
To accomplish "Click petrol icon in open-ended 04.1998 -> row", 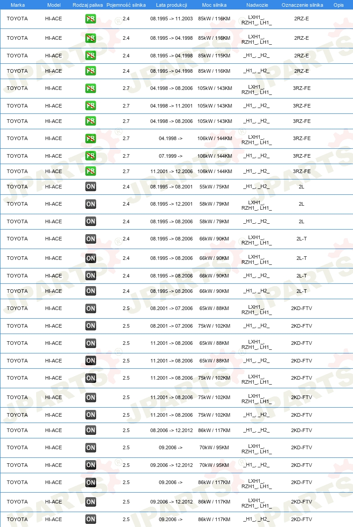I will pyautogui.click(x=91, y=138).
